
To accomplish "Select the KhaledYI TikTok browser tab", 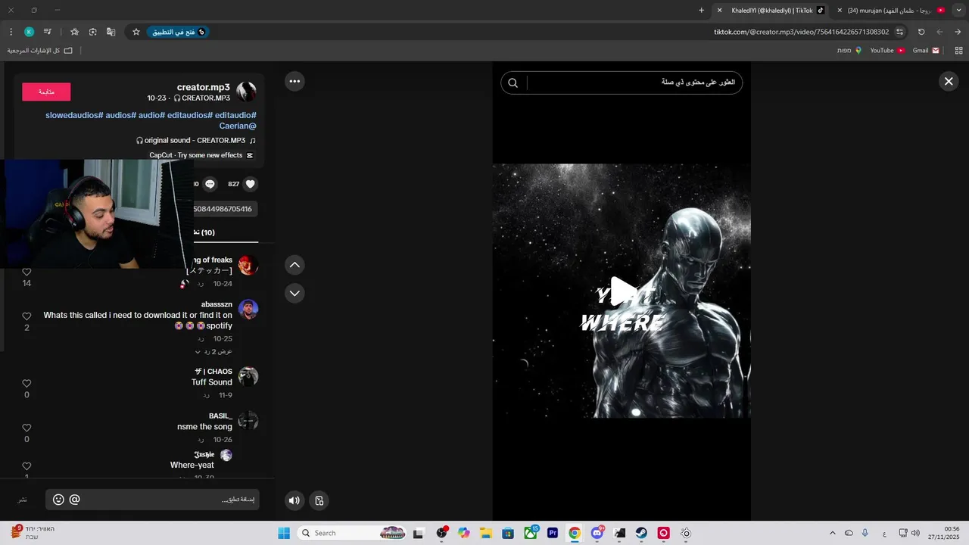I will click(x=771, y=10).
